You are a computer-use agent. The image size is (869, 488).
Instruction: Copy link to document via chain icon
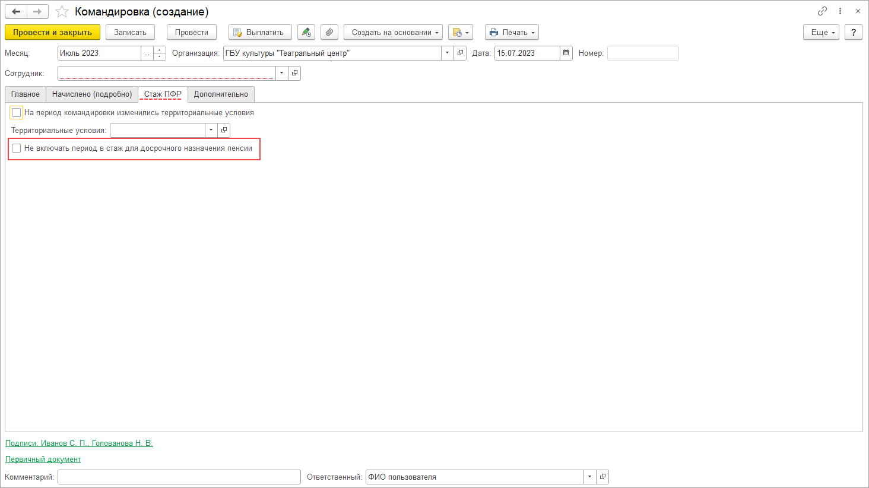click(822, 11)
